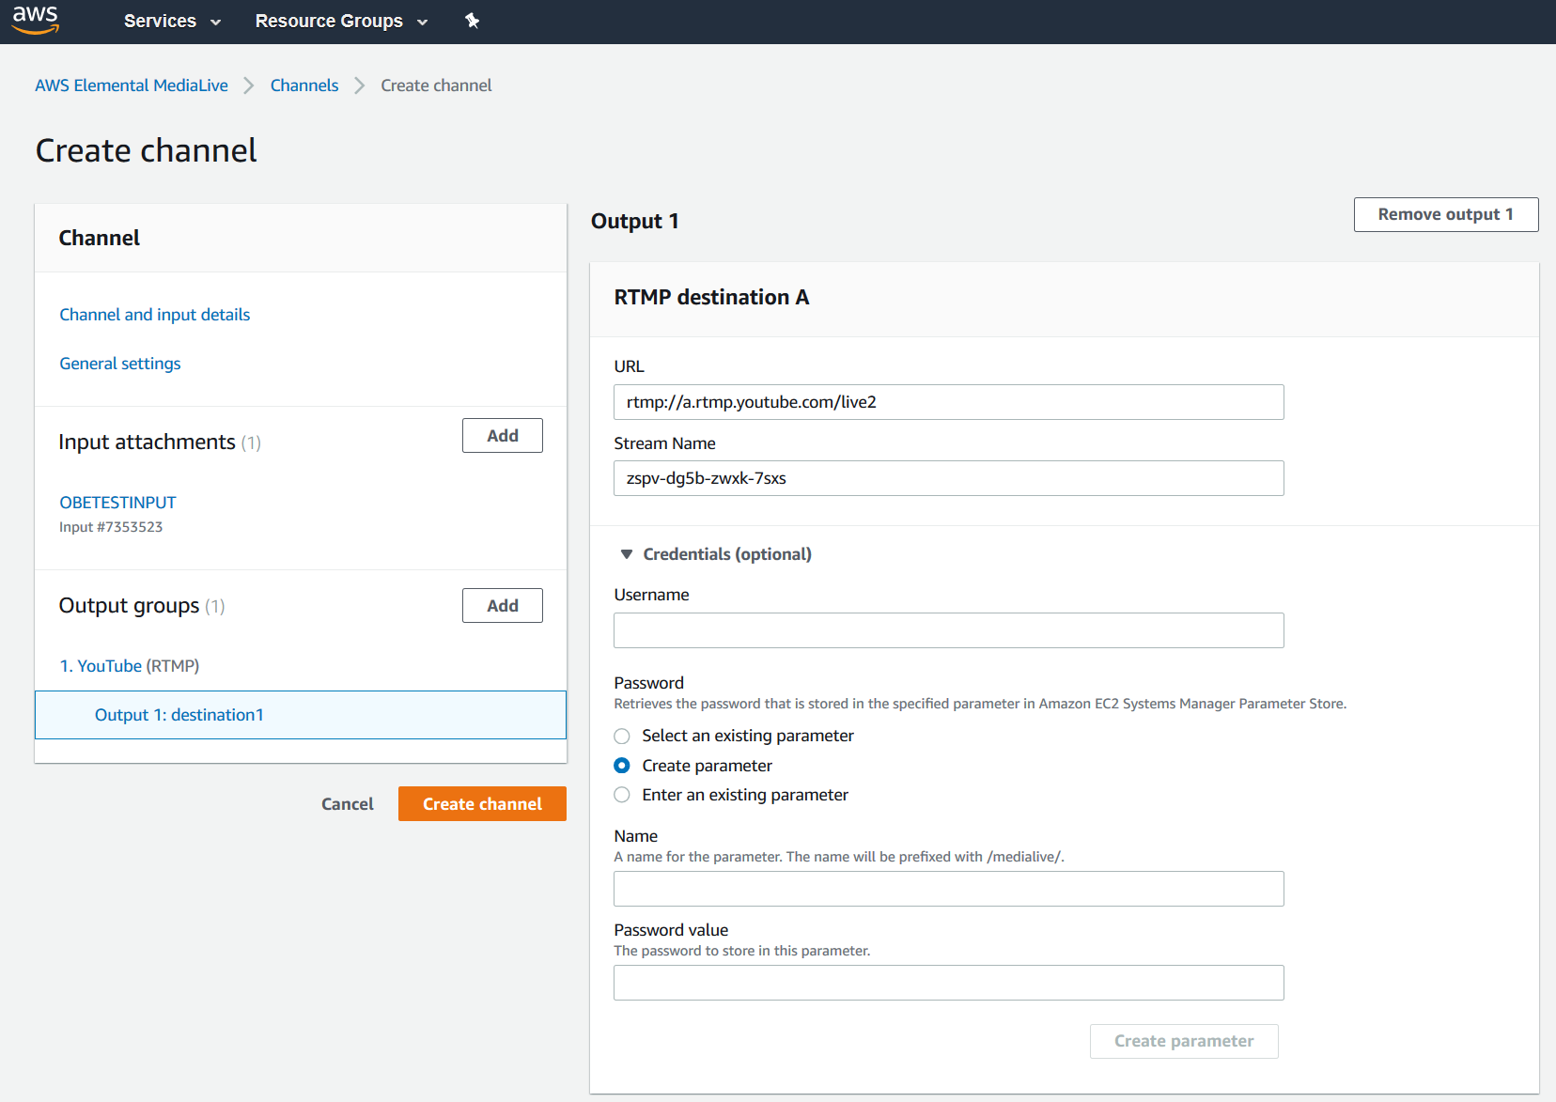Click the 'Output 1' heading

tap(635, 221)
